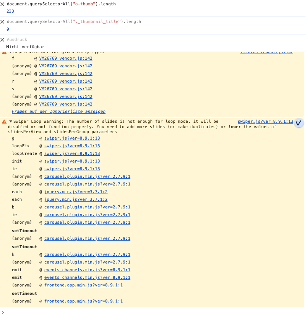Click 'Frames auf der Ignorierliste anzeigen'
The image size is (307, 319).
[58, 112]
